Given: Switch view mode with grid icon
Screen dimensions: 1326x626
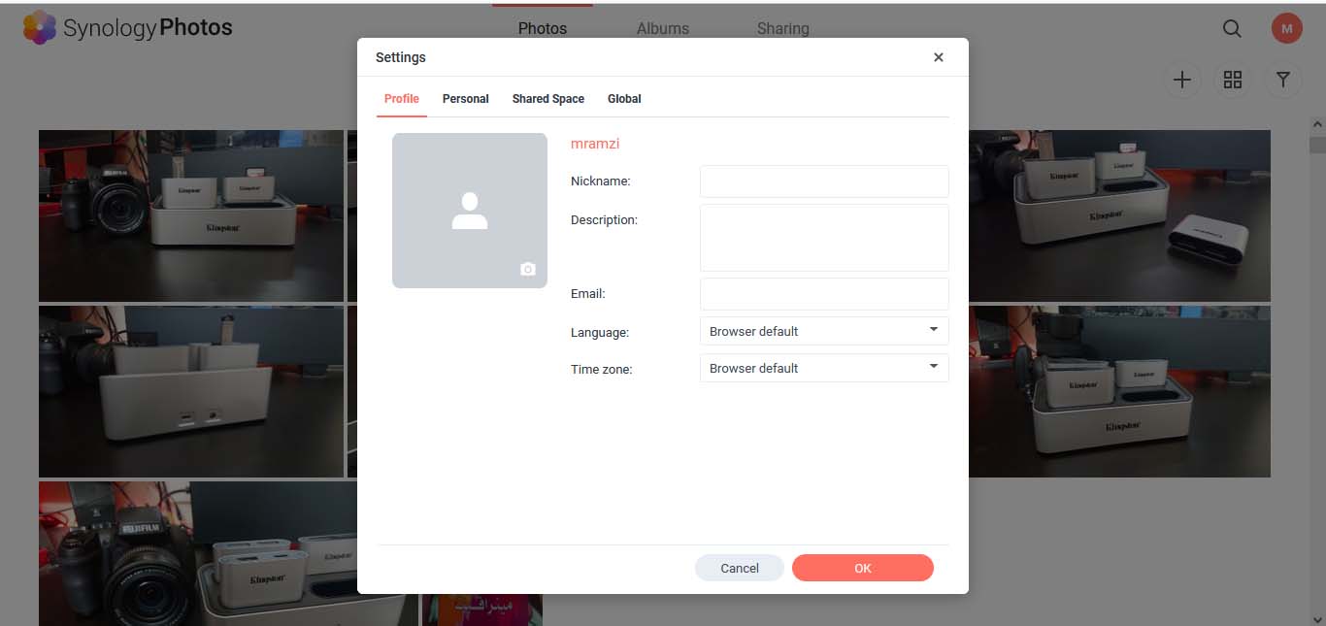Looking at the screenshot, I should 1232,81.
